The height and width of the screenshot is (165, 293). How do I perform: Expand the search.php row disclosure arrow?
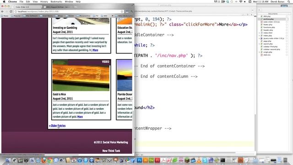click(260, 44)
